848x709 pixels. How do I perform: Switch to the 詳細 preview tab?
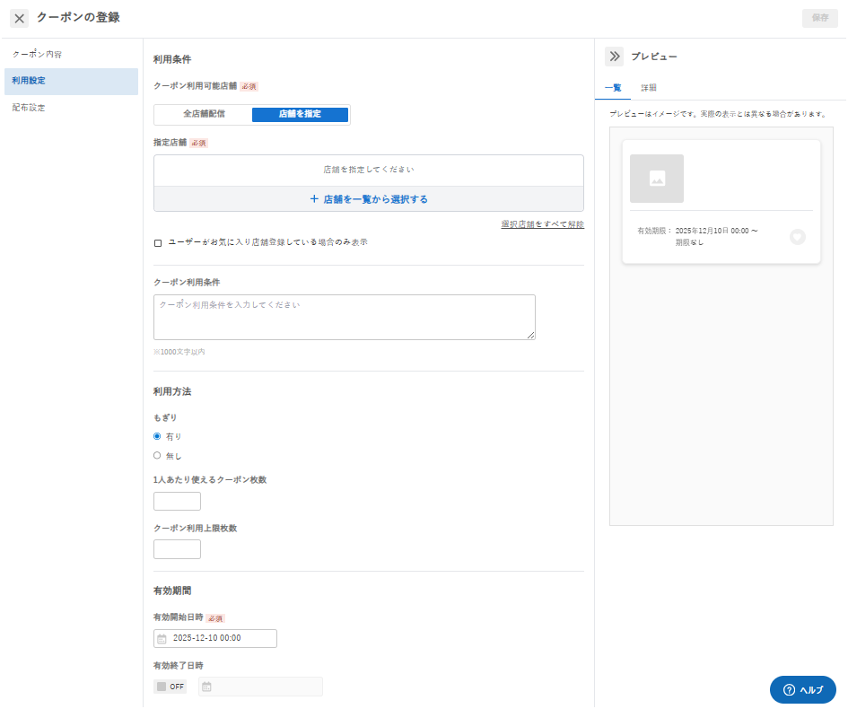649,88
